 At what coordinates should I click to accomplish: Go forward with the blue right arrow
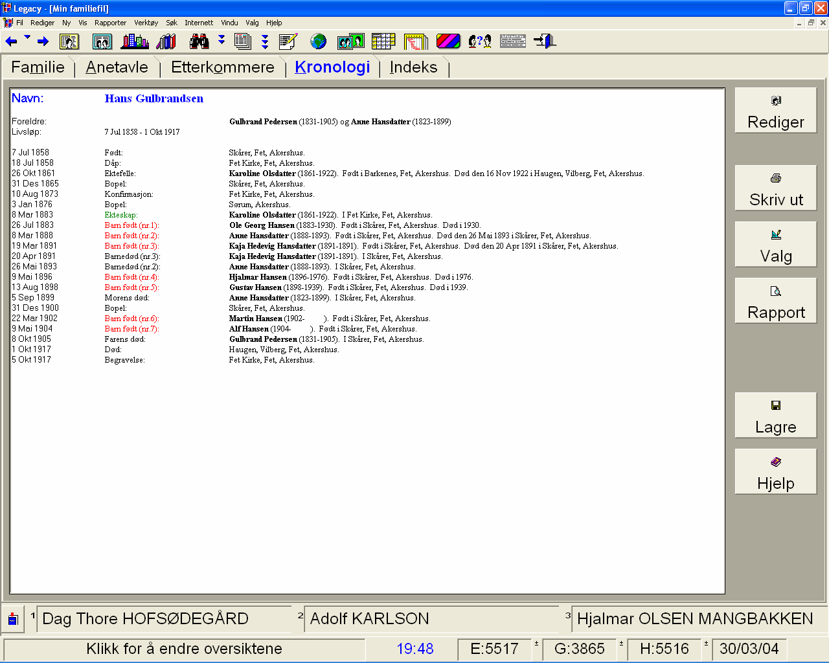point(43,41)
